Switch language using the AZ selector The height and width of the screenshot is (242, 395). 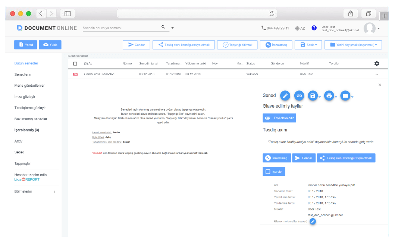[300, 28]
